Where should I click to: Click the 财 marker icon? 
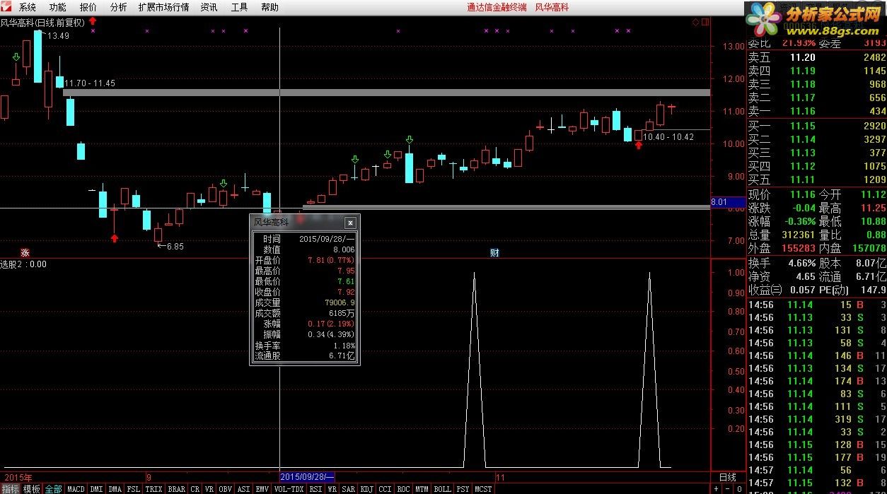tap(494, 252)
